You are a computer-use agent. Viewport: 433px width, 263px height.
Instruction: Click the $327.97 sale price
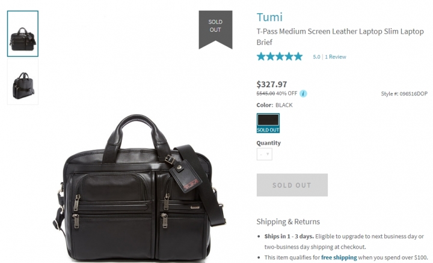(x=272, y=84)
